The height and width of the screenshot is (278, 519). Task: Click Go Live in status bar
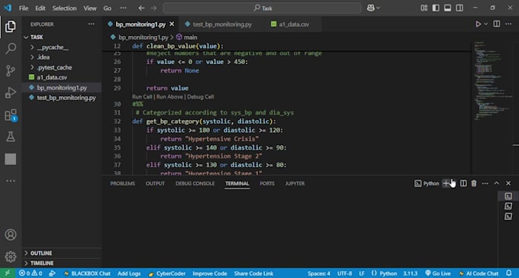[x=437, y=273]
